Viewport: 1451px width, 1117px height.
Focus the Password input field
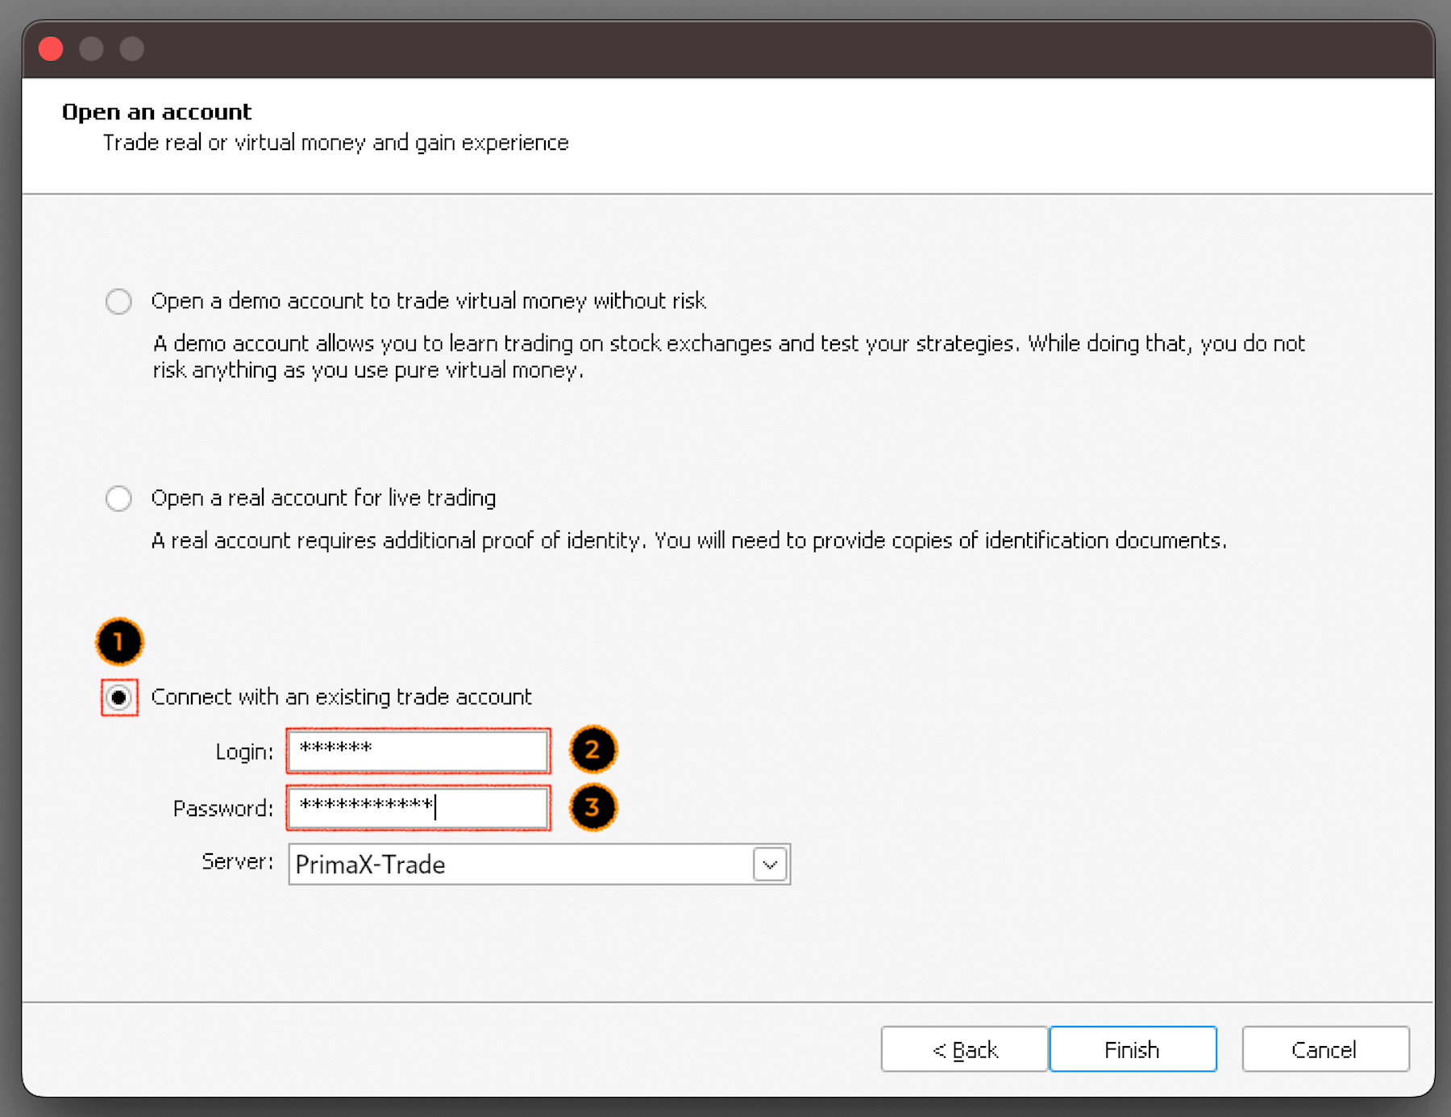point(418,807)
